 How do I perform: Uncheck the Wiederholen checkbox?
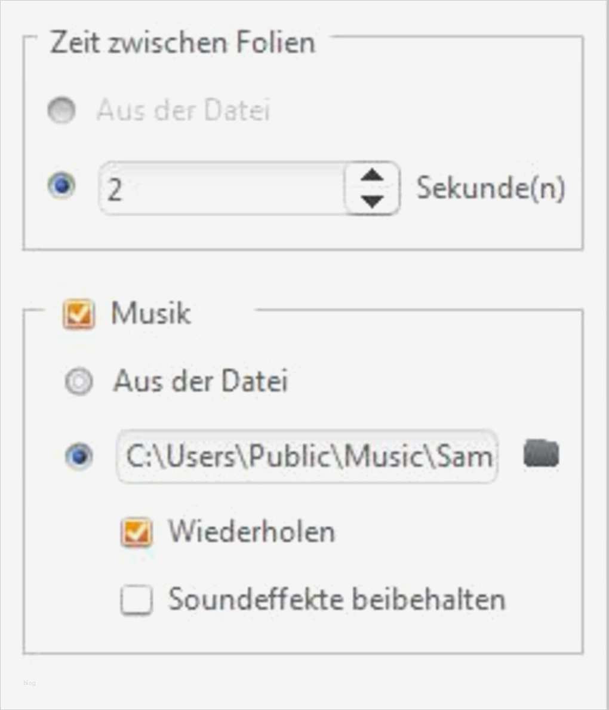(136, 532)
